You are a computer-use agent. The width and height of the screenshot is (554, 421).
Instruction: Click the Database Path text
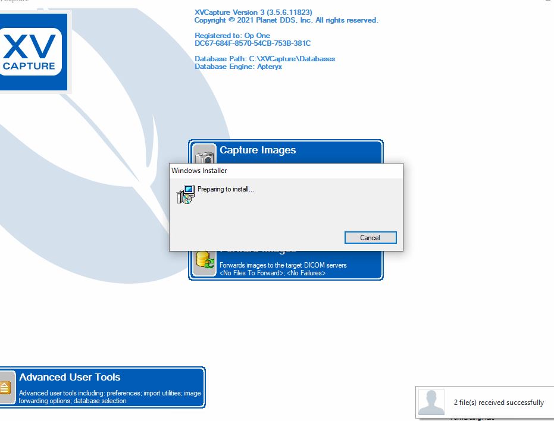(265, 59)
